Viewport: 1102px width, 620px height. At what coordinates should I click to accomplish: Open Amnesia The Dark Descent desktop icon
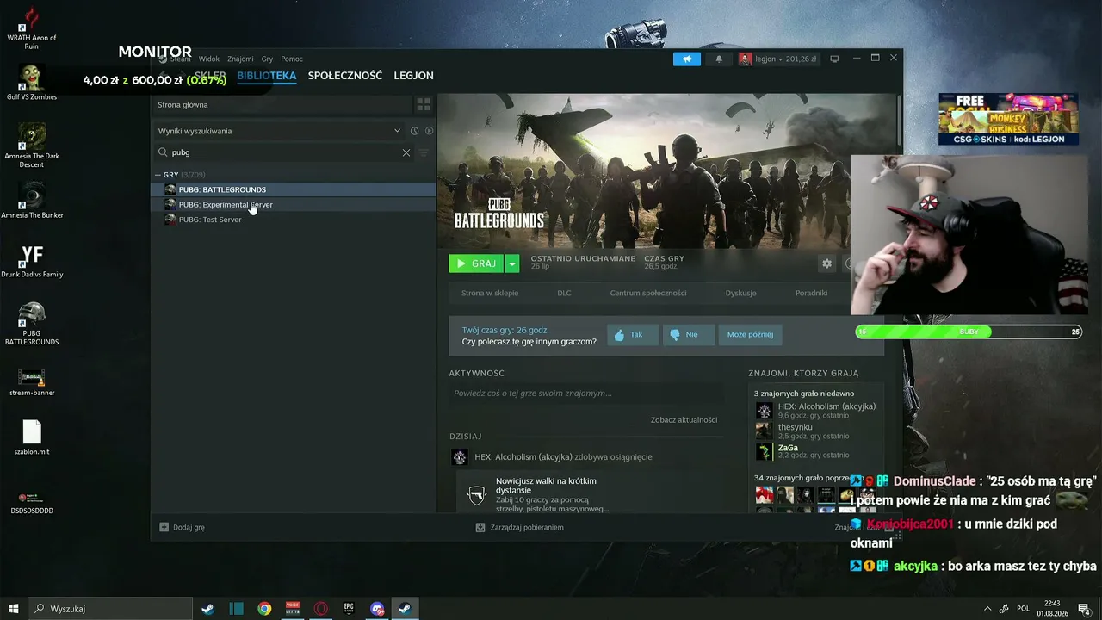[32, 145]
